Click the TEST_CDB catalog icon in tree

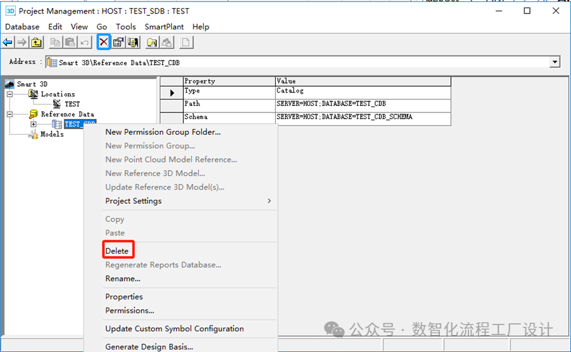[57, 124]
